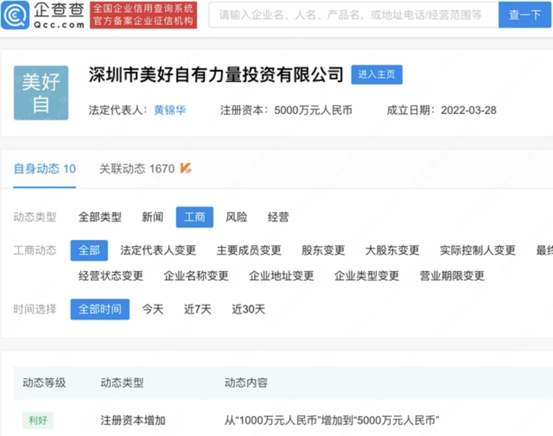Screen dimensions: 553x436
Task: Switch to 自身动态 10 tab
Action: (45, 169)
